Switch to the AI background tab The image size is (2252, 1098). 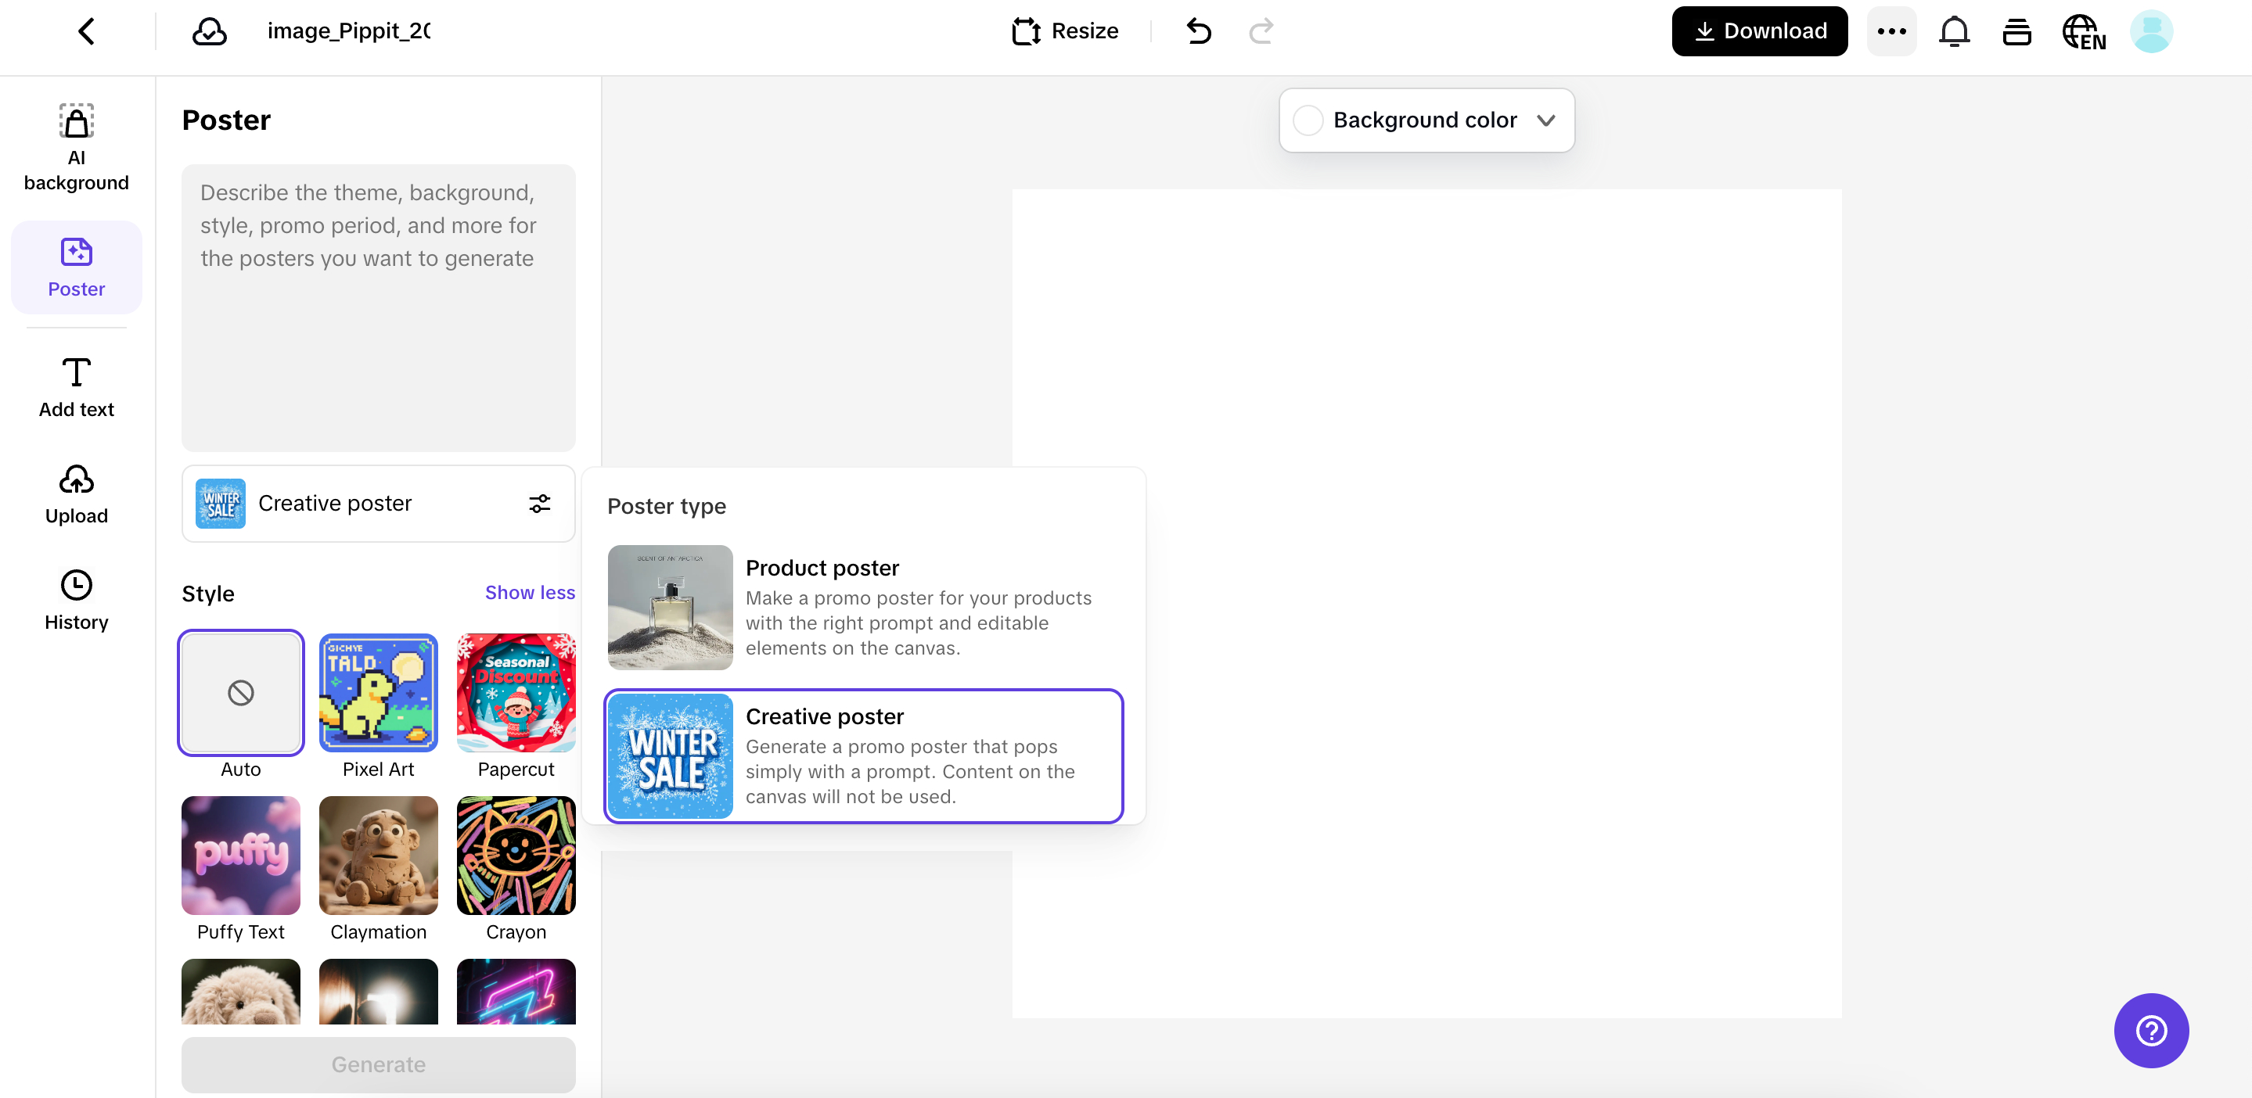(76, 146)
